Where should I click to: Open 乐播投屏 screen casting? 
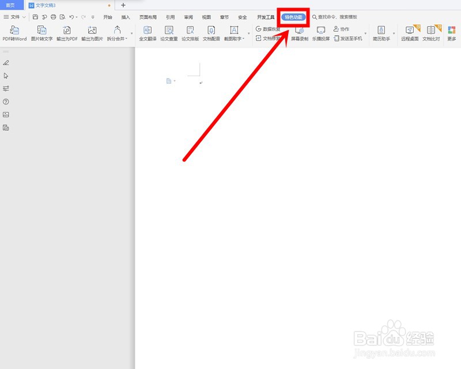(321, 33)
